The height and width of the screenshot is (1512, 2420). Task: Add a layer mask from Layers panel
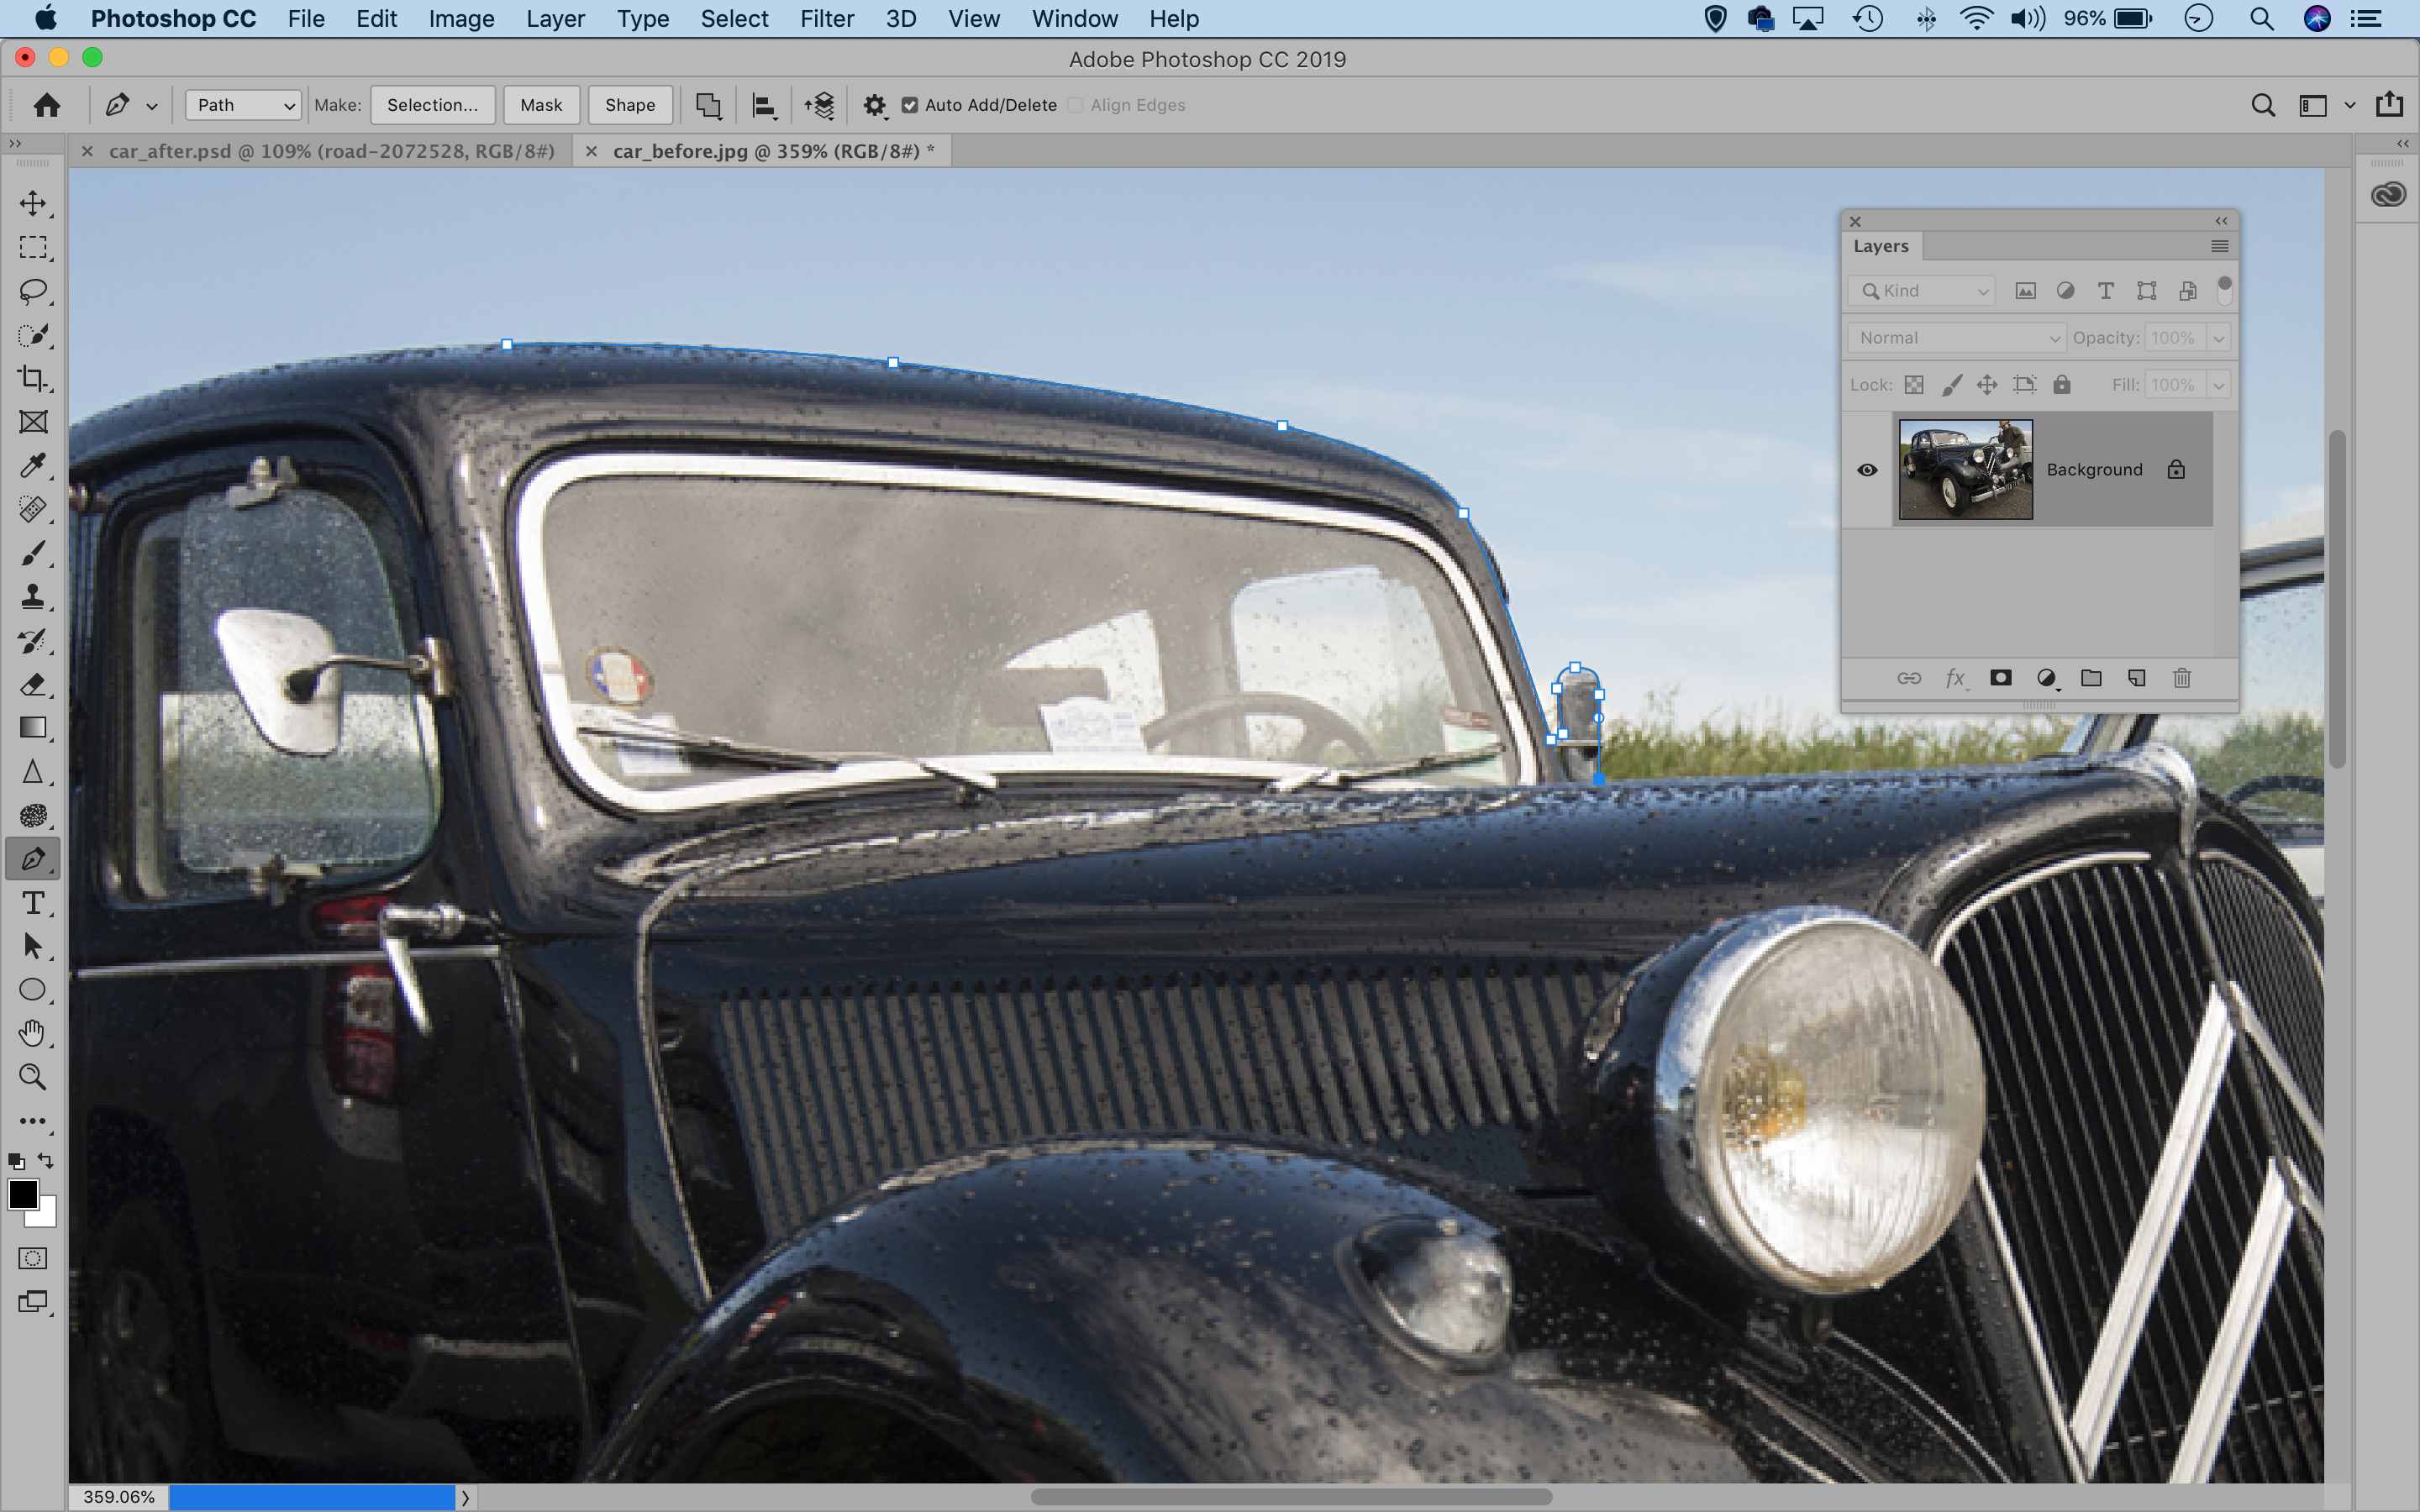[2000, 678]
